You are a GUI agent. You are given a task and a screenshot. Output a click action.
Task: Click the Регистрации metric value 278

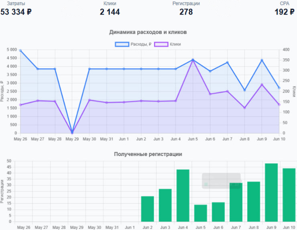click(186, 12)
